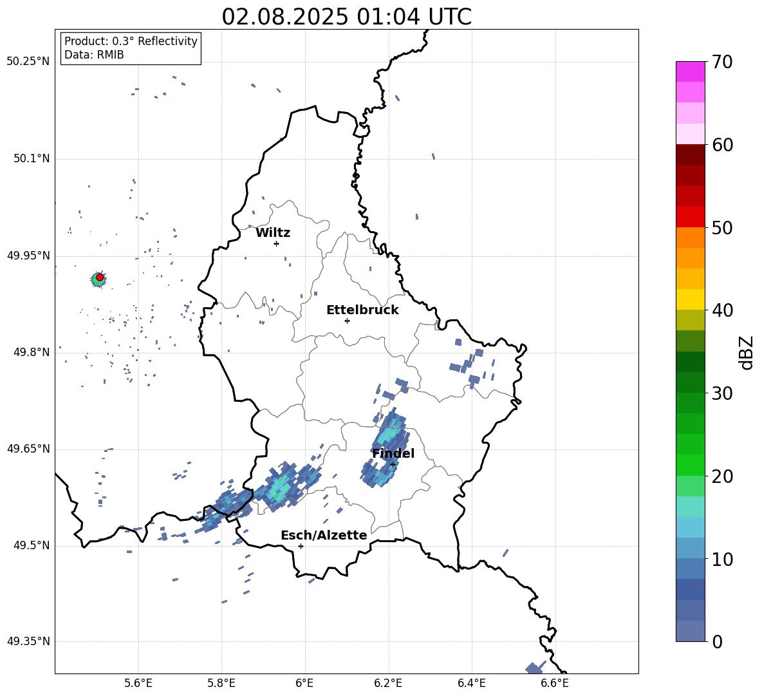This screenshot has height=696, width=762.
Task: Click the colorbar tick value 70
Action: [x=722, y=62]
